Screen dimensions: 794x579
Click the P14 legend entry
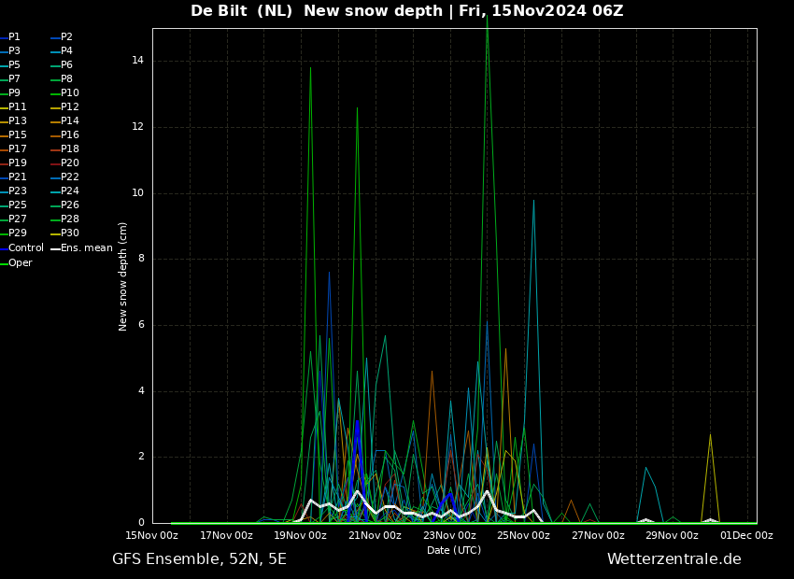[x=64, y=121]
